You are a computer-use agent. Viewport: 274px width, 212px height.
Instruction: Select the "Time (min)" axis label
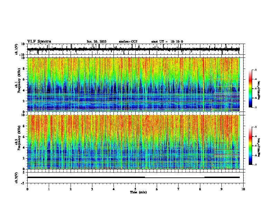point(138,192)
